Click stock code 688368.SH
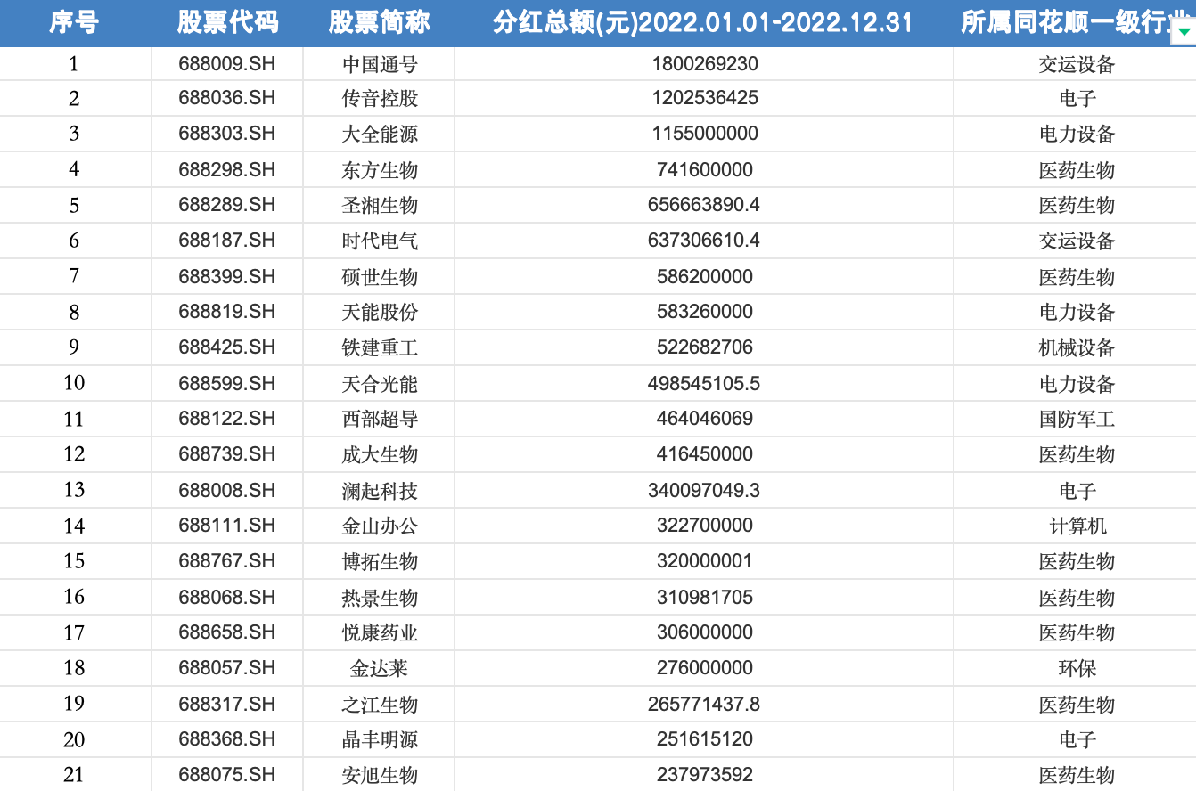The width and height of the screenshot is (1196, 791). (227, 739)
